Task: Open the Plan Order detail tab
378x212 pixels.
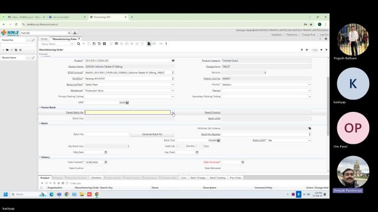Action: click(235, 178)
